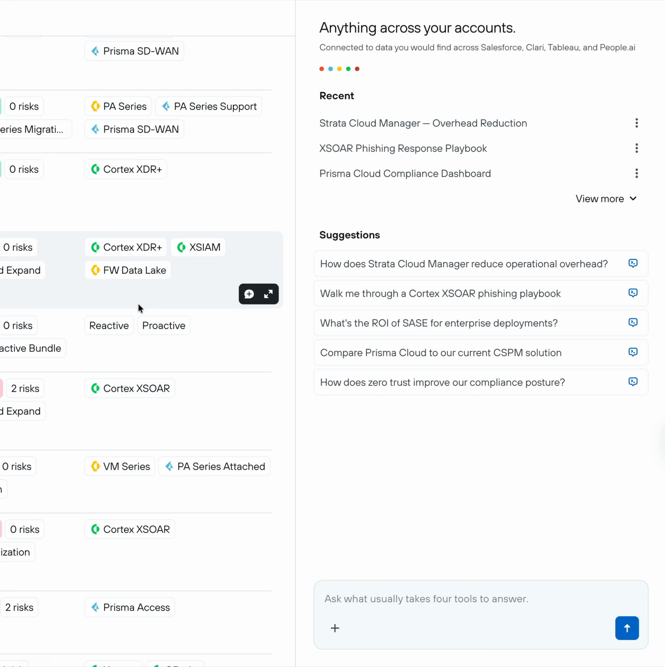Image resolution: width=665 pixels, height=667 pixels.
Task: Click the 'active Bundle' tag
Action: (x=33, y=348)
